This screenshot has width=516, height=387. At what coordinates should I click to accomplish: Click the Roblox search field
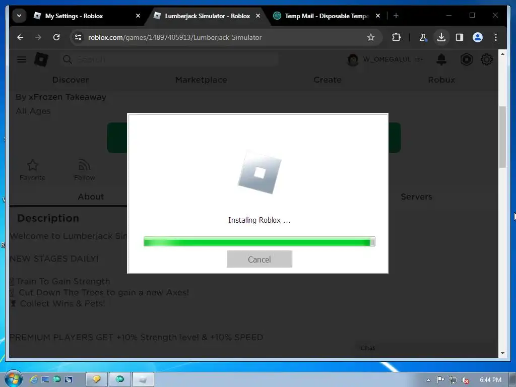pos(169,59)
